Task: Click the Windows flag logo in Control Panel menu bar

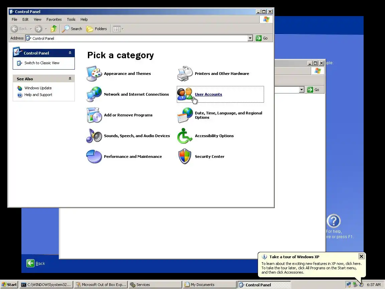Action: (x=266, y=19)
